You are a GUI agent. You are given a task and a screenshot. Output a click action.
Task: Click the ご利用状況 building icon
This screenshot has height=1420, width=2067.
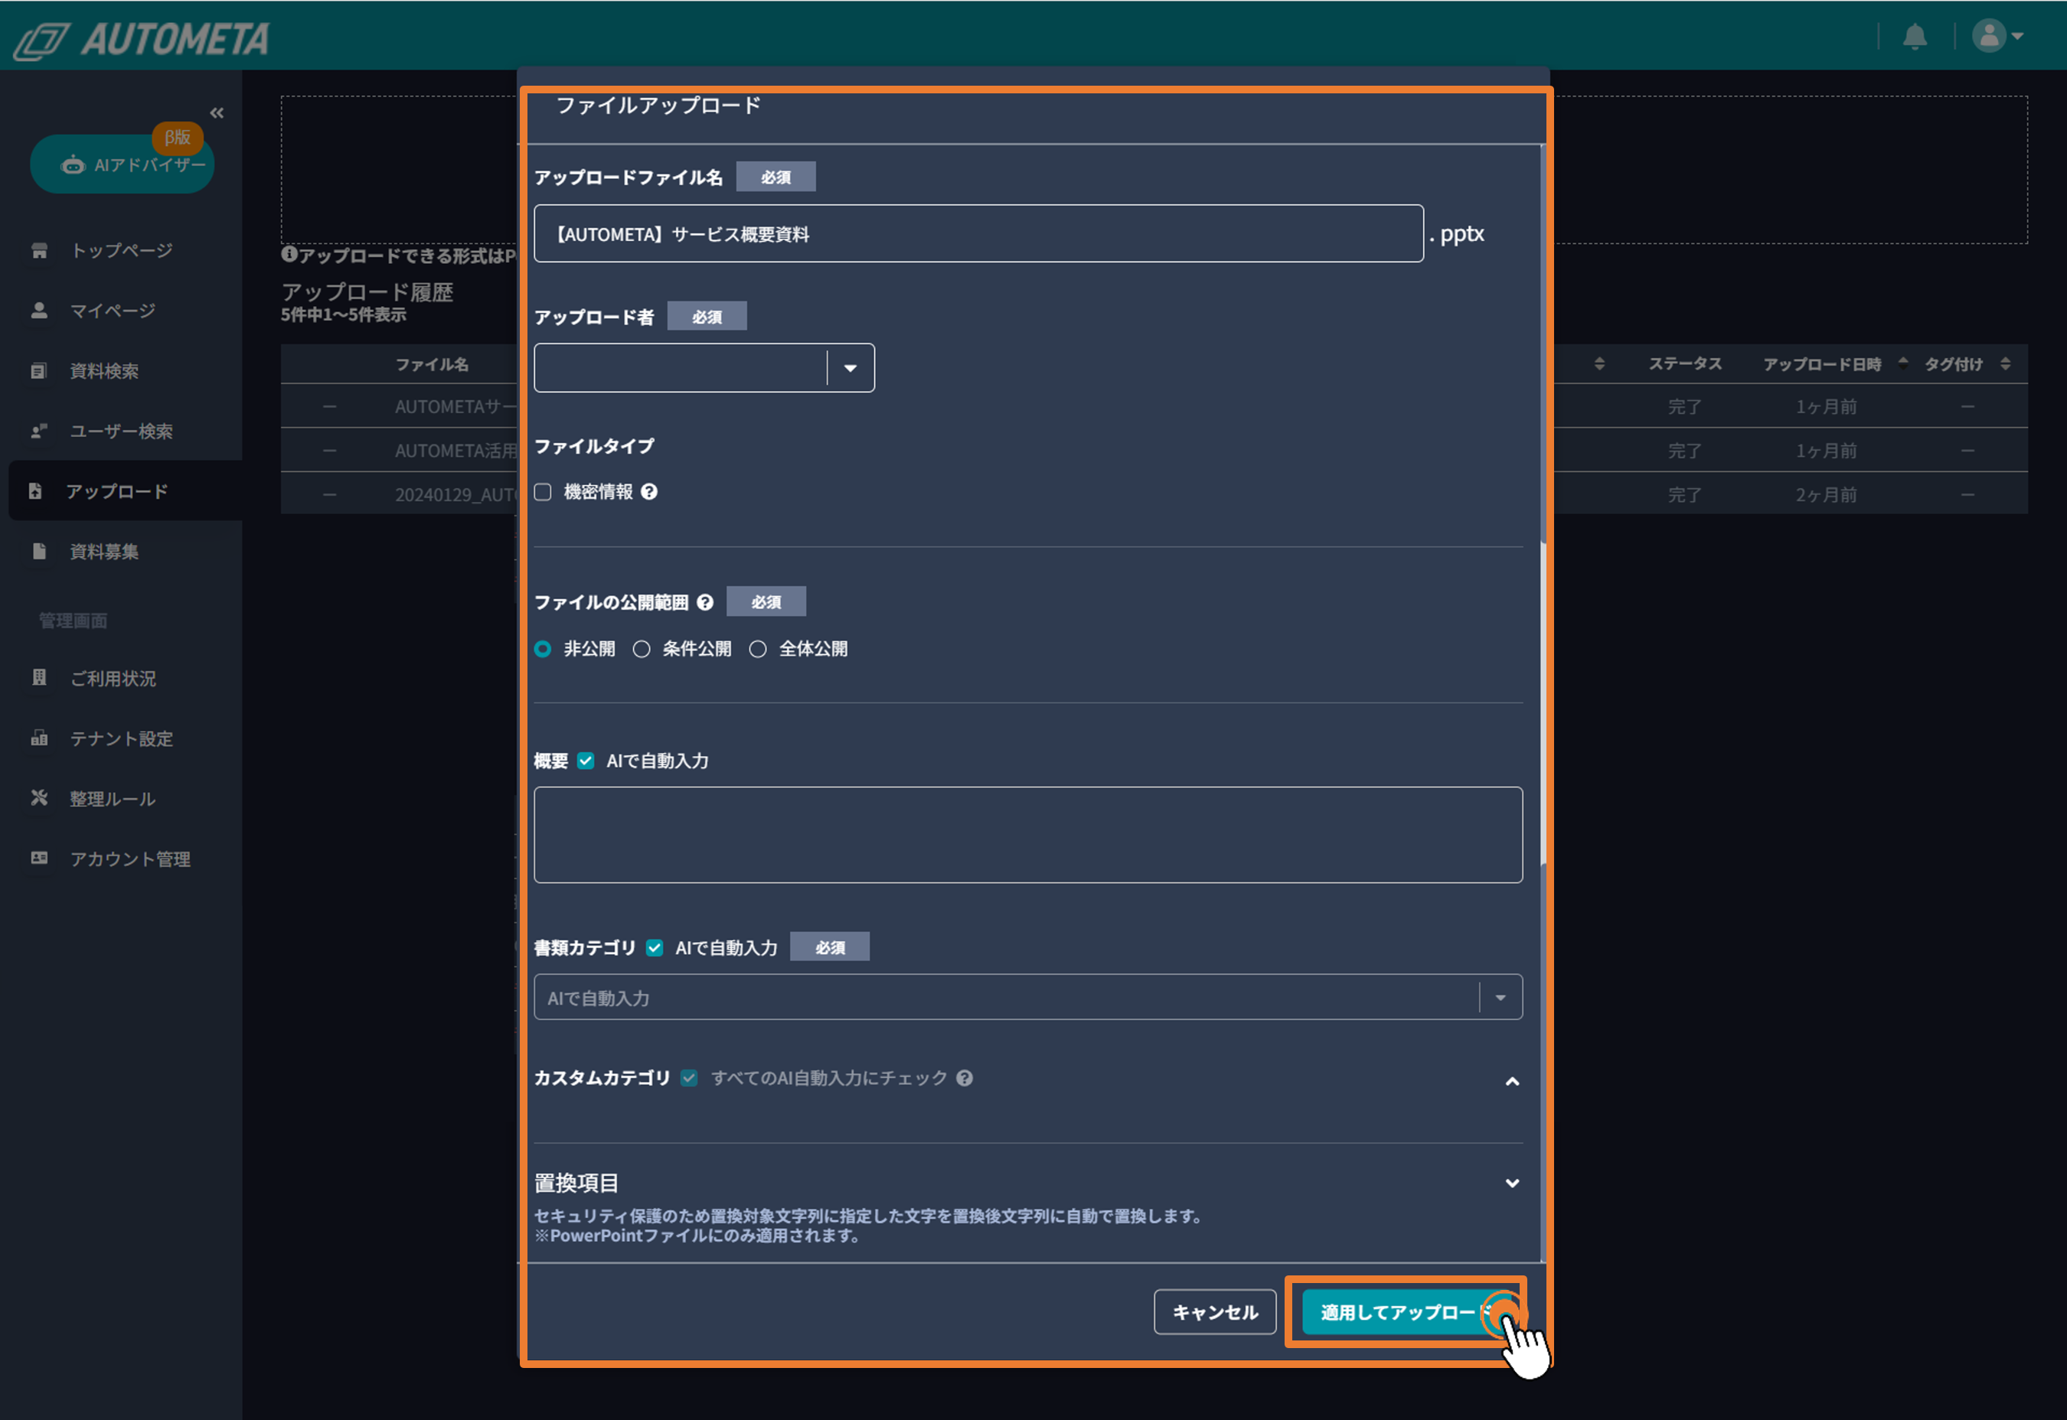click(39, 678)
